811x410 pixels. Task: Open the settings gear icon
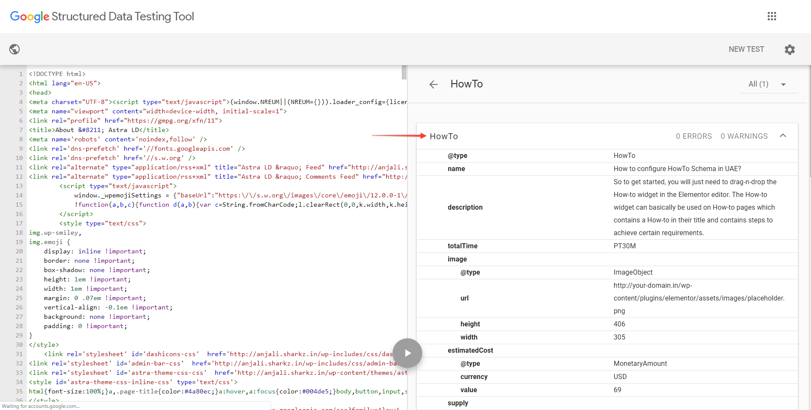(x=789, y=49)
